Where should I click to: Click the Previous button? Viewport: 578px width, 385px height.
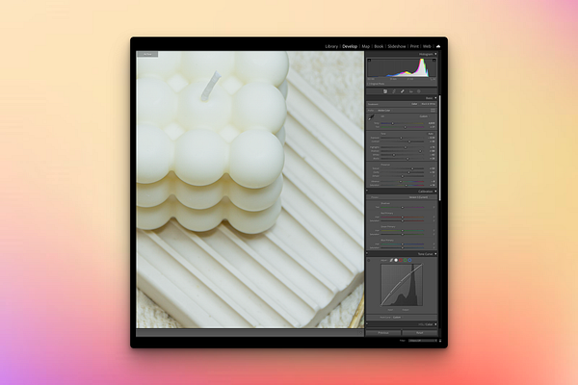pyautogui.click(x=383, y=333)
